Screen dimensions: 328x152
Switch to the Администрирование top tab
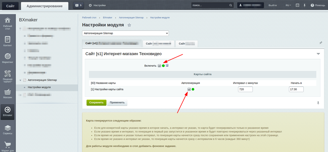45,5
